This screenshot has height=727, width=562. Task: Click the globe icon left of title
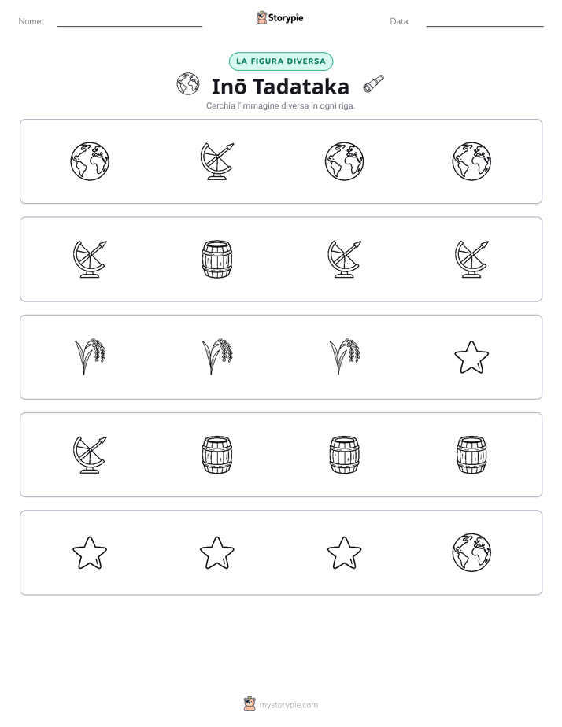(188, 84)
